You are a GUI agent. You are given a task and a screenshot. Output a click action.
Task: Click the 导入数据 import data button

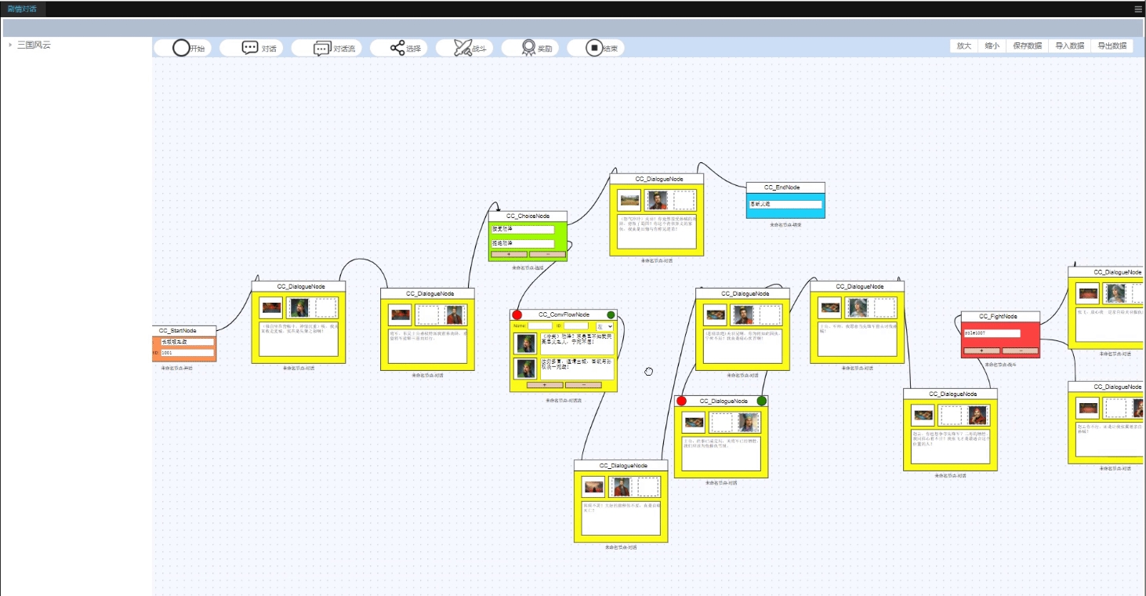coord(1068,45)
